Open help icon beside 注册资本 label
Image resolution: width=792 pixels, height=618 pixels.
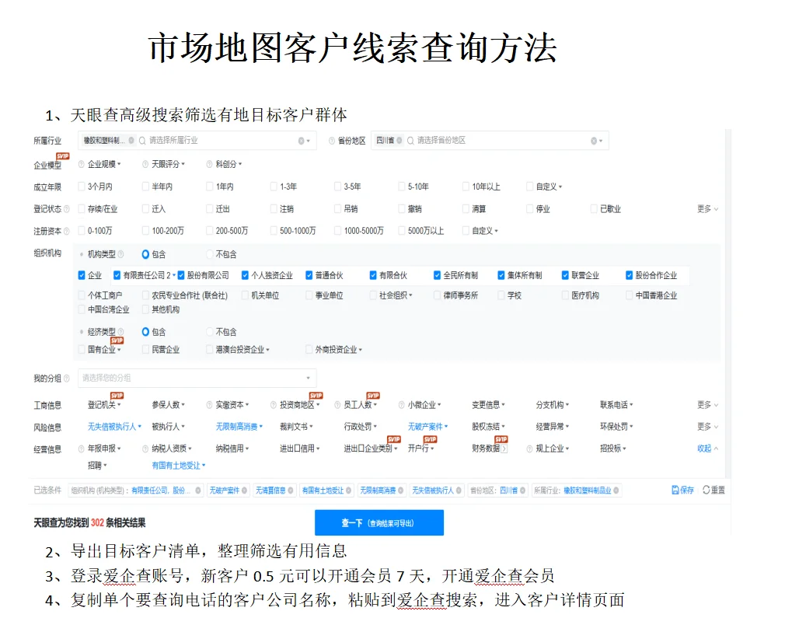67,231
